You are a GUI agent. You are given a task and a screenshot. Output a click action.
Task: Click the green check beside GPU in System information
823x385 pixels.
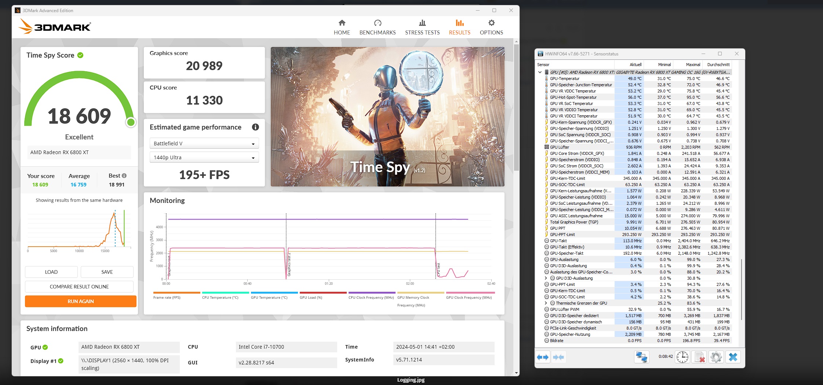(x=45, y=347)
